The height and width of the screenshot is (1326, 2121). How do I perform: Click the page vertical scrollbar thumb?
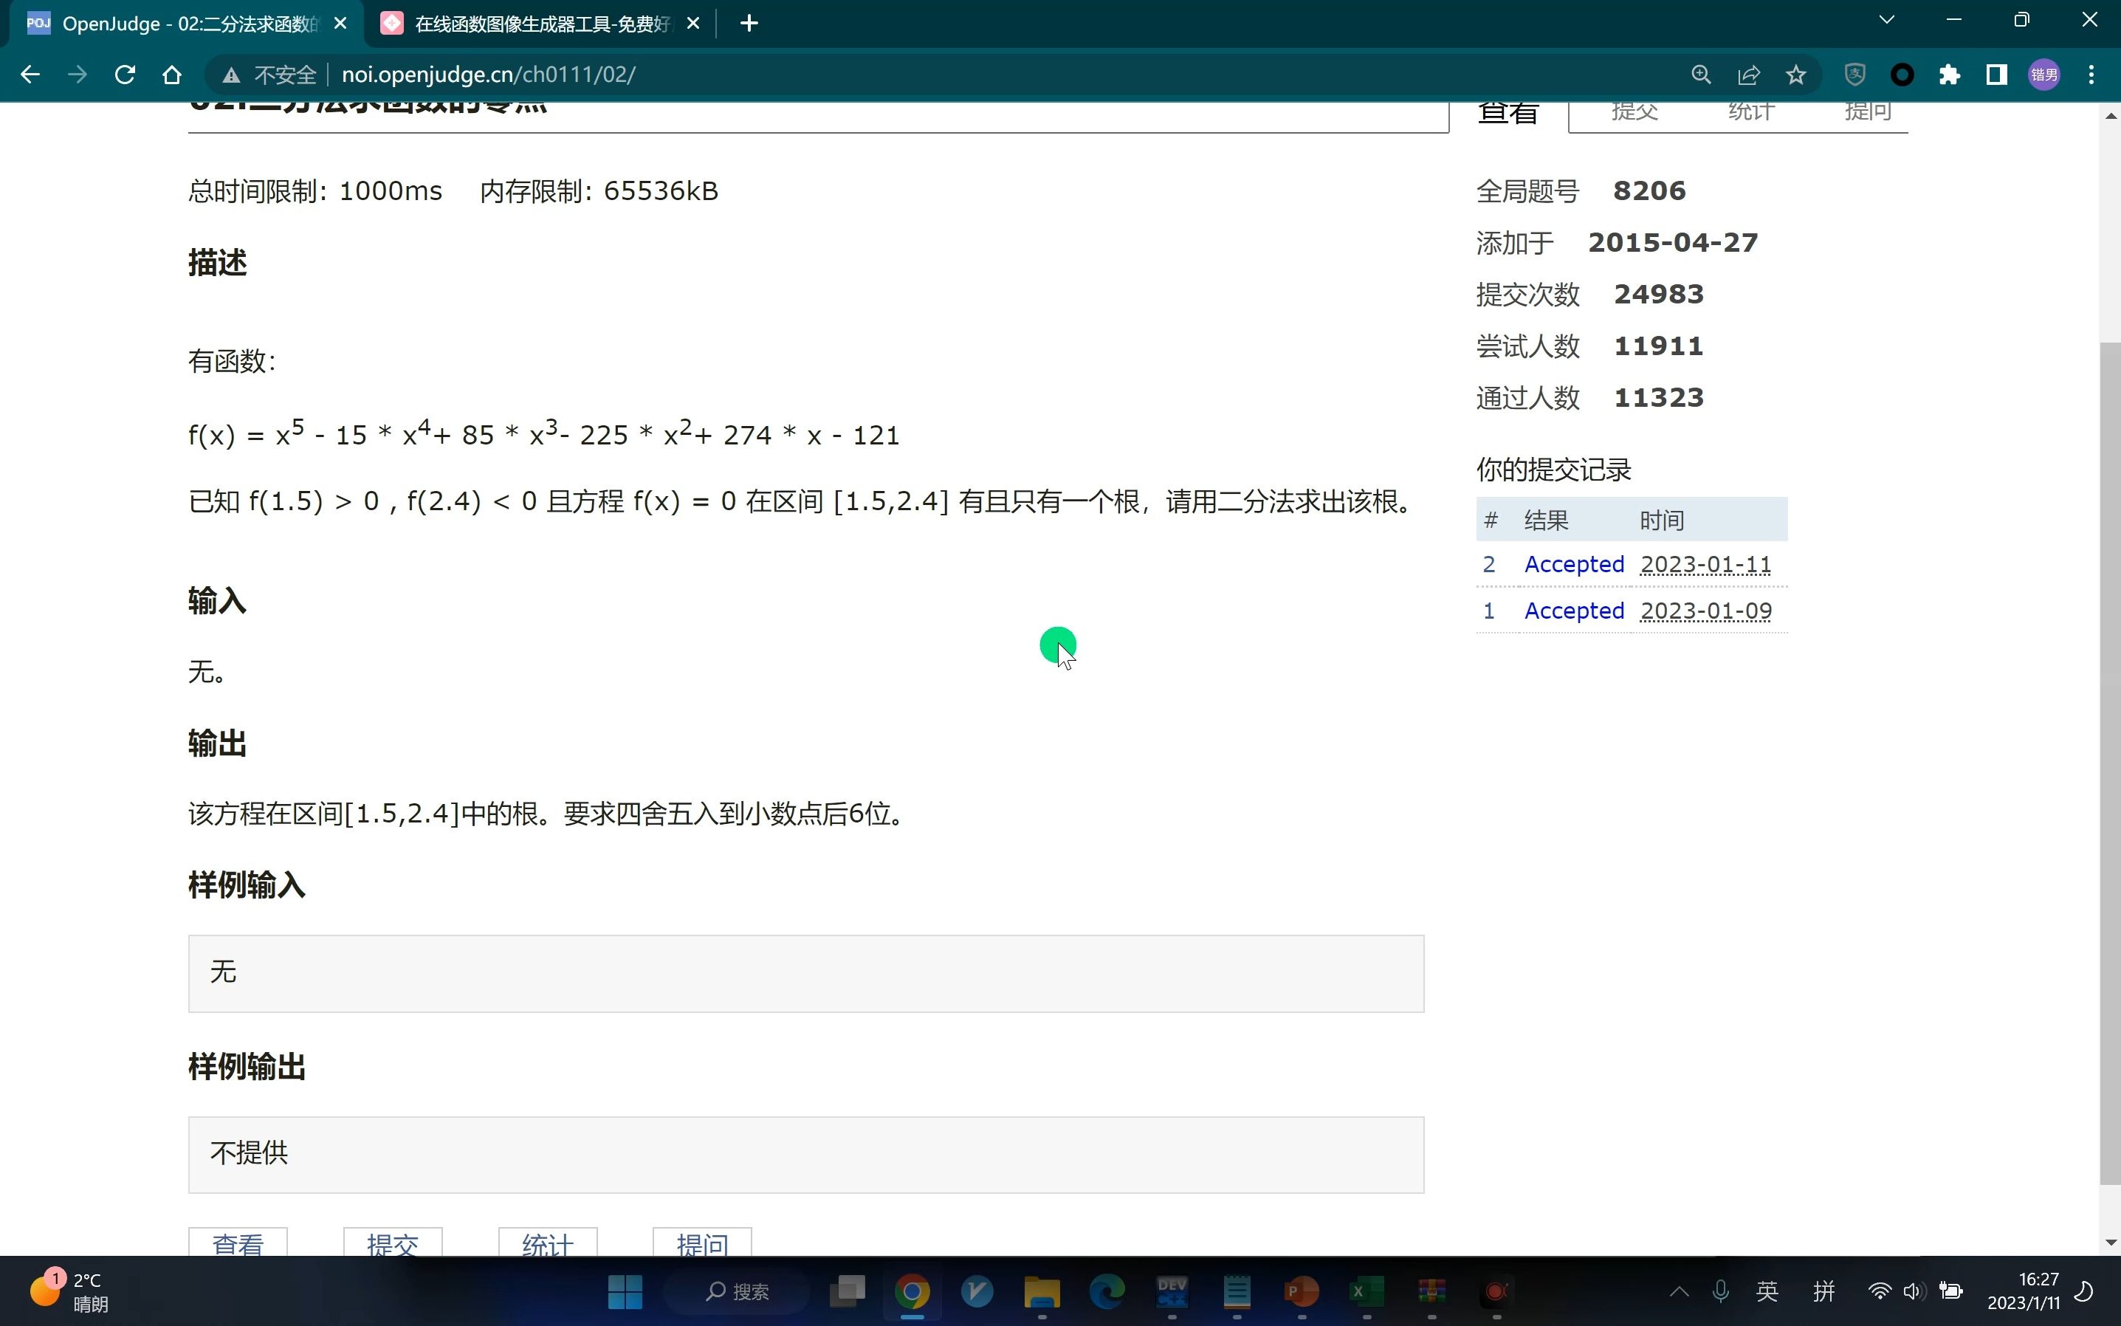pos(2110,763)
